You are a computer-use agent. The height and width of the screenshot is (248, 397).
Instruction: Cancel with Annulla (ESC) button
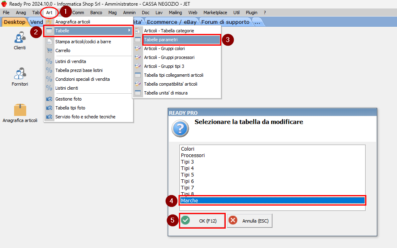coord(249,221)
